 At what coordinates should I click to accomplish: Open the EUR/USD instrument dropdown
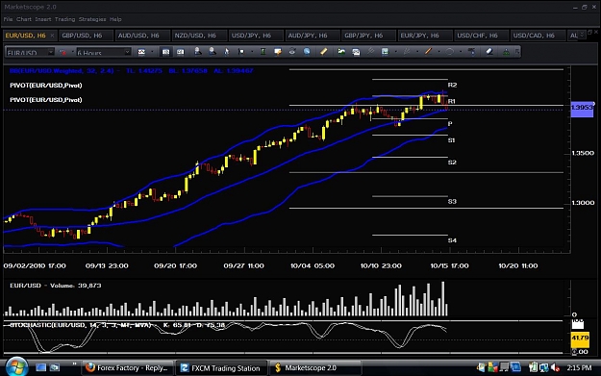51,52
